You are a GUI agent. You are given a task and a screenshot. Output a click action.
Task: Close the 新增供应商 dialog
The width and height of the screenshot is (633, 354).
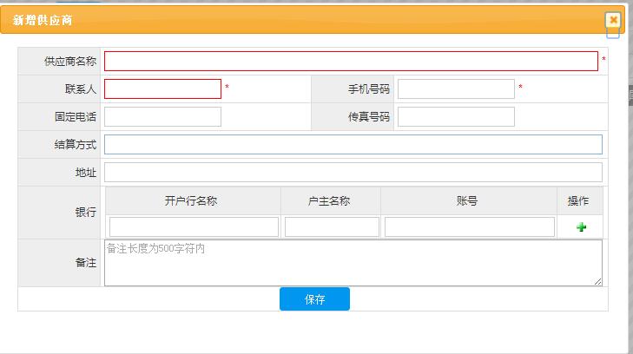(x=613, y=19)
